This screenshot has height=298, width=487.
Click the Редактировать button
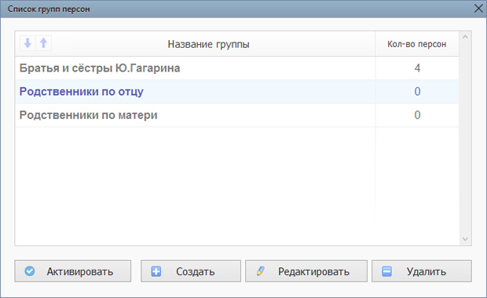coord(306,271)
